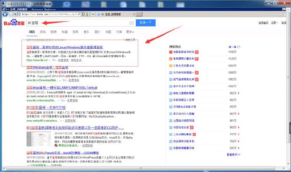Select the 网页 tab
Viewport: 291px width, 172px height.
tap(32, 32)
